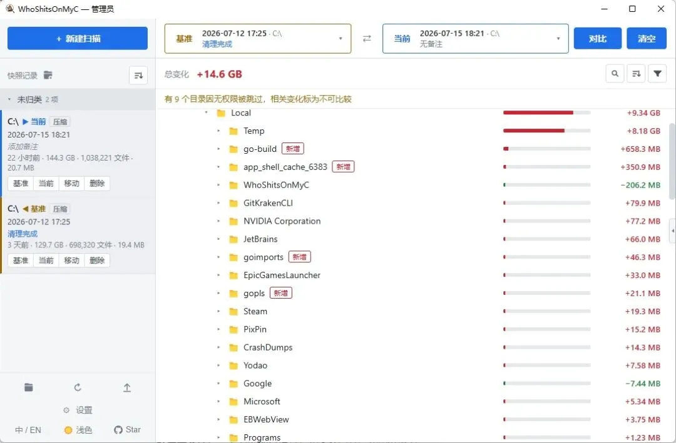Open the GitHub Star link
676x443 pixels.
(127, 430)
